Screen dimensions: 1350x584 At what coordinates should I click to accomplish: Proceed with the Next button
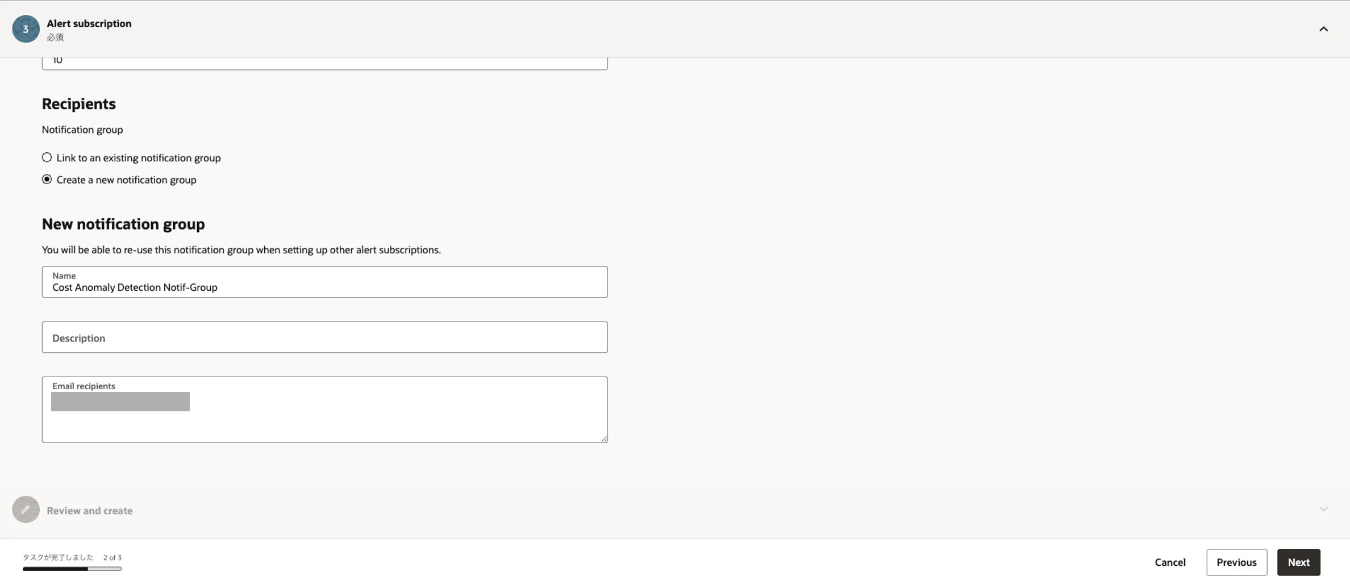[x=1298, y=562]
